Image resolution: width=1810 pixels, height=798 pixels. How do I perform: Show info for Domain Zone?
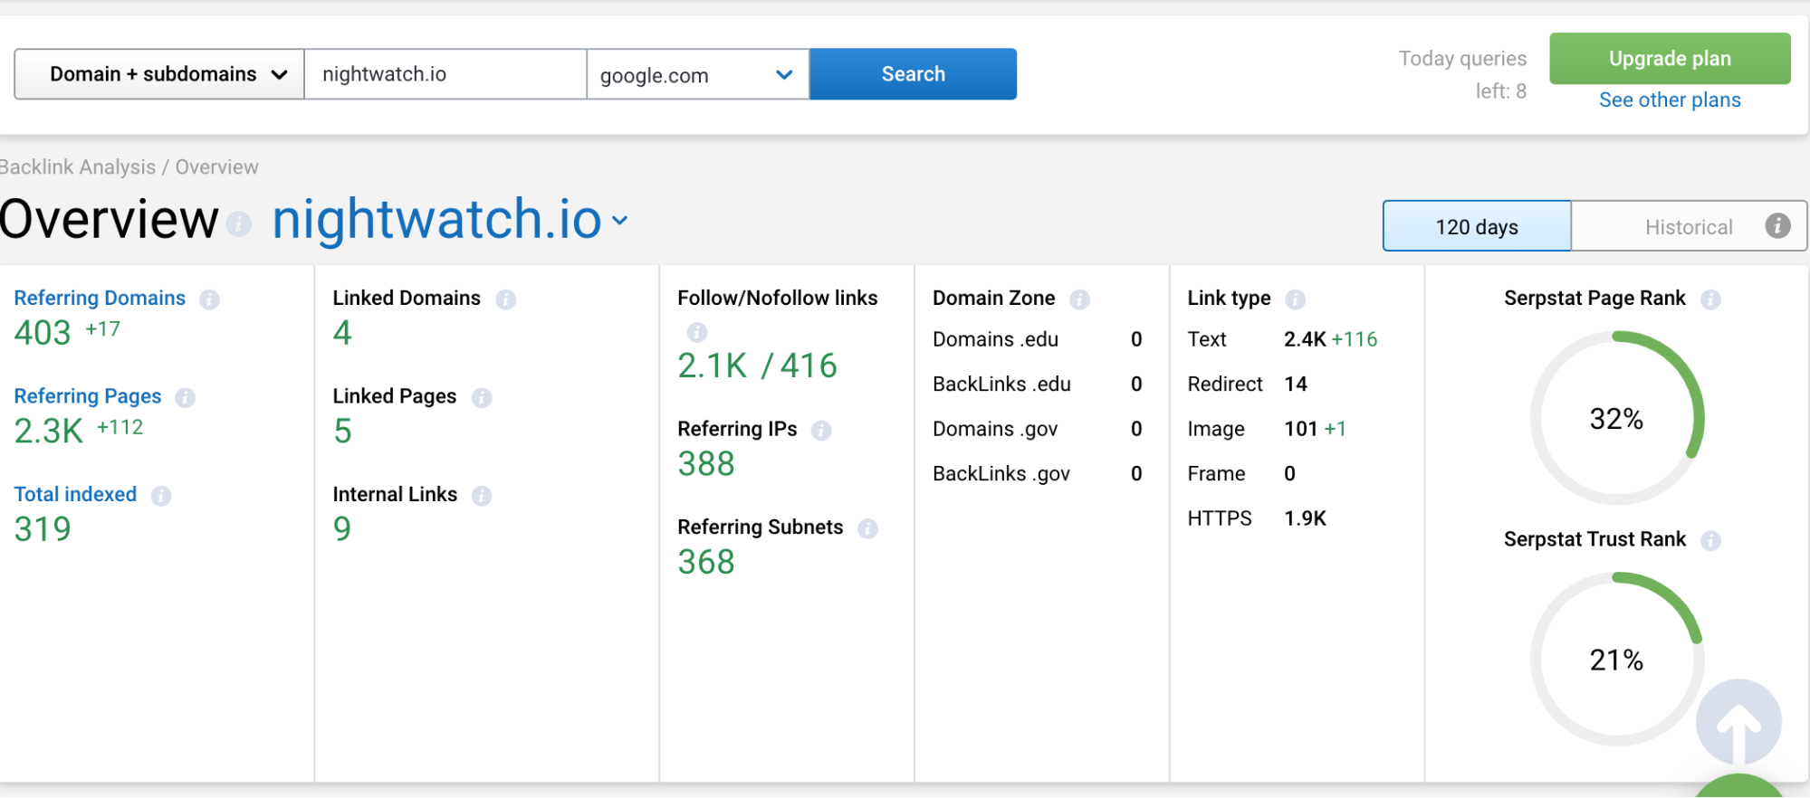1079,299
